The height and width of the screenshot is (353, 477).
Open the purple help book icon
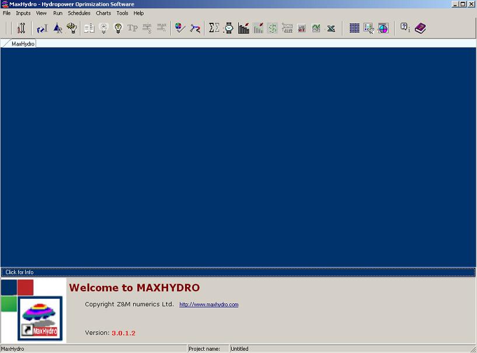[x=420, y=28]
